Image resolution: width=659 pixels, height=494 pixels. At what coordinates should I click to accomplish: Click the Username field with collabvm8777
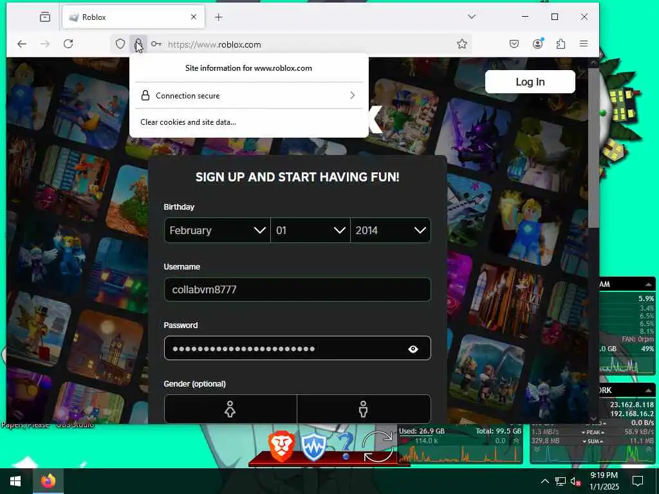point(297,289)
